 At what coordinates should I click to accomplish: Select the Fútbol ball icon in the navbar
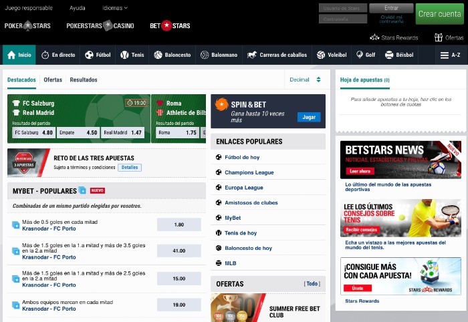click(x=89, y=55)
